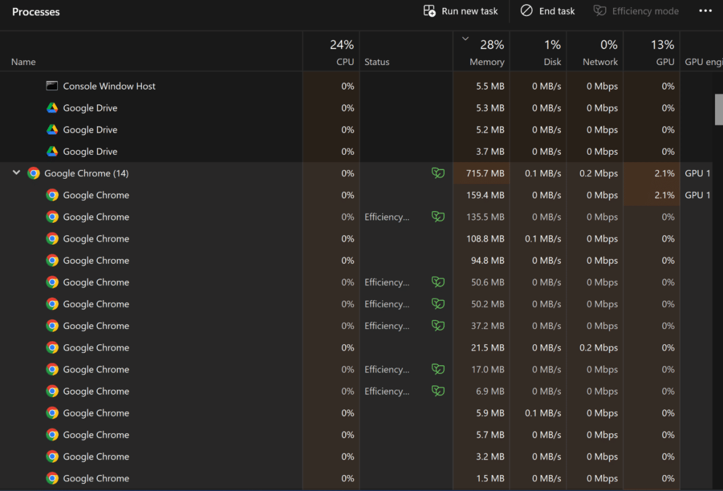Click the vertical scrollbar thumb
Screen dimensions: 723x491
719,110
